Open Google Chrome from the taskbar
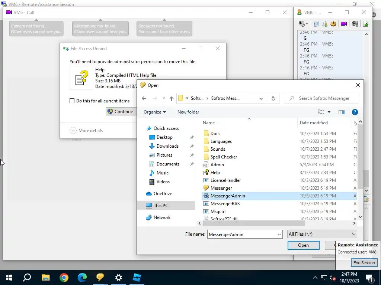Viewport: 381px width, 285px height. pos(64,278)
